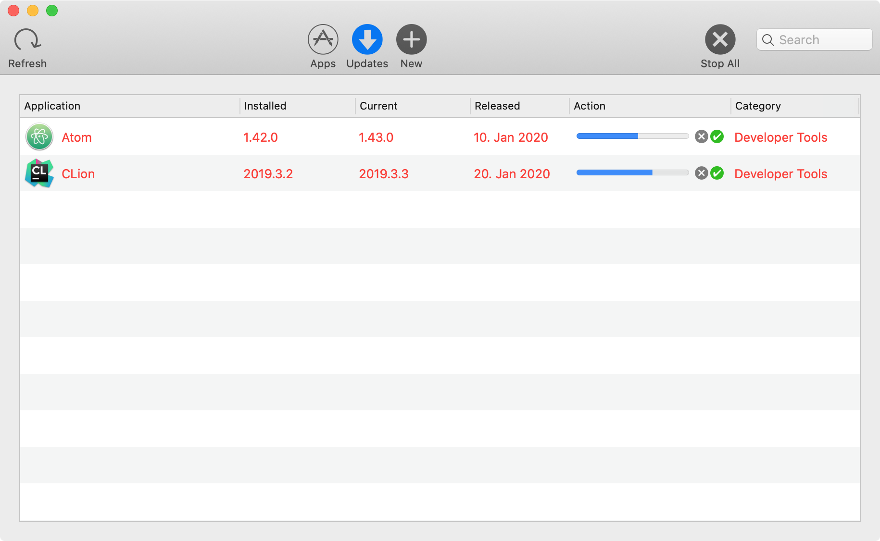This screenshot has height=541, width=880.
Task: Click Atom's Developer Tools category
Action: [781, 137]
